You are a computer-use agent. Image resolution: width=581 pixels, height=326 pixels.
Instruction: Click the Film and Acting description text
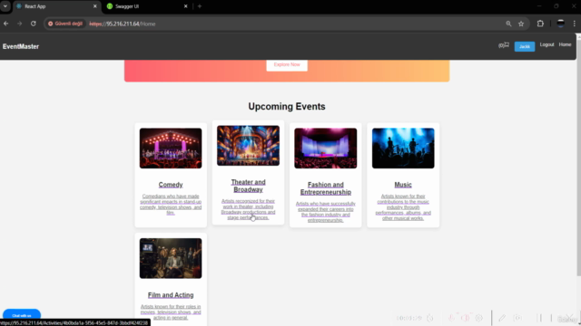[x=171, y=312]
